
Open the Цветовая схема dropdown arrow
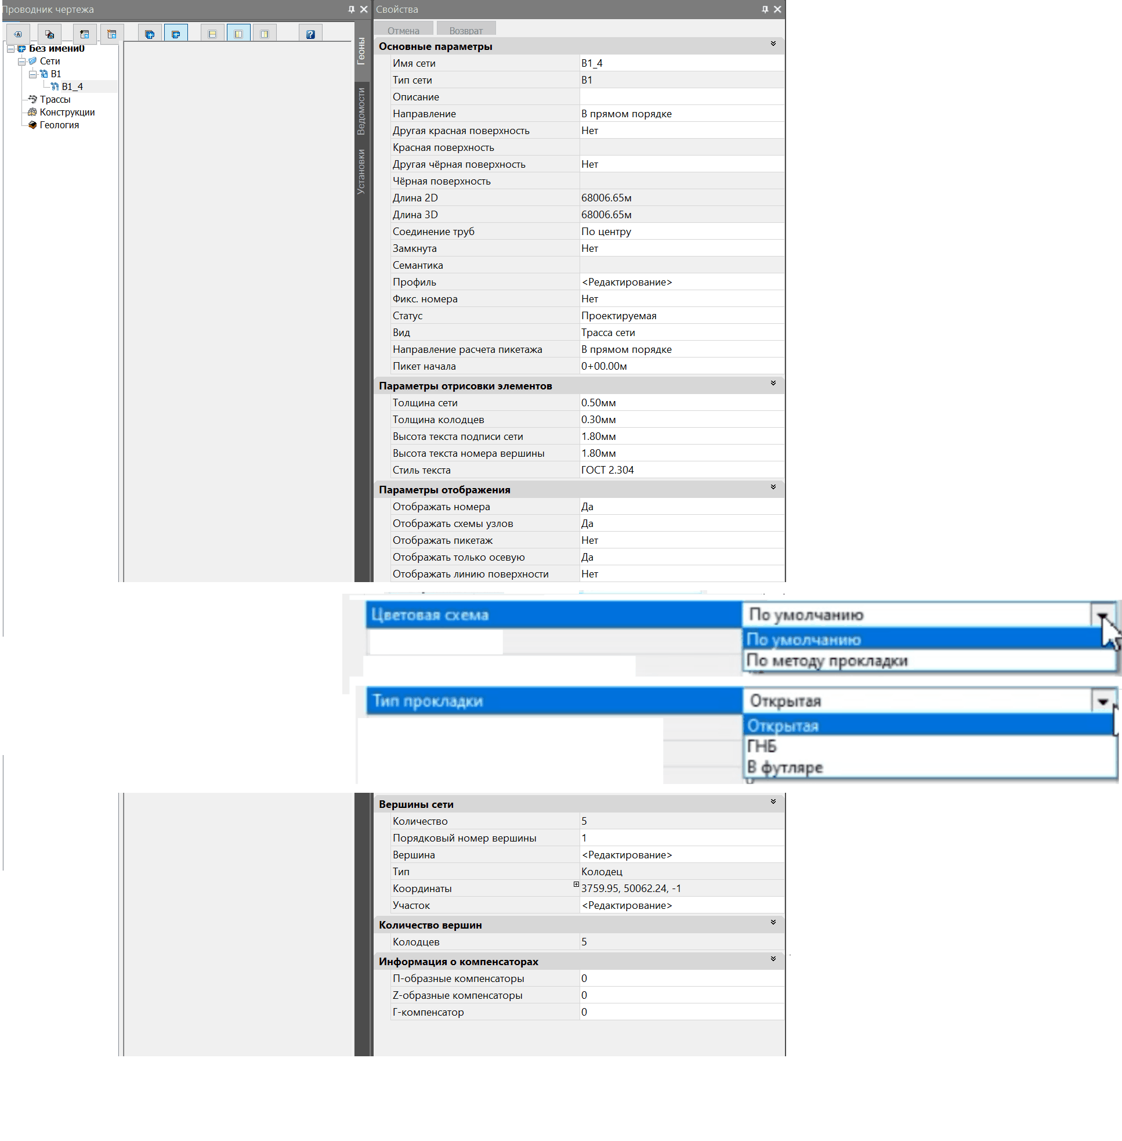point(1102,615)
